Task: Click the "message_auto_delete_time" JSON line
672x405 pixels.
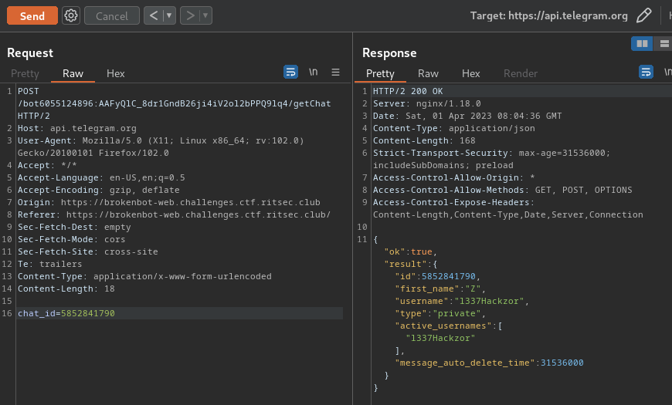Action: 489,363
